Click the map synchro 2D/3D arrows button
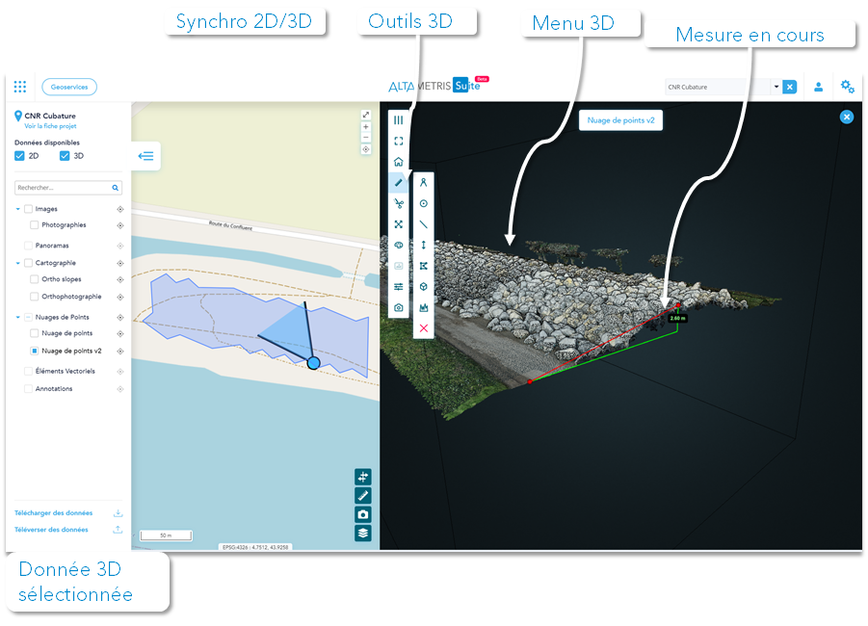Image resolution: width=868 pixels, height=626 pixels. coord(363,477)
